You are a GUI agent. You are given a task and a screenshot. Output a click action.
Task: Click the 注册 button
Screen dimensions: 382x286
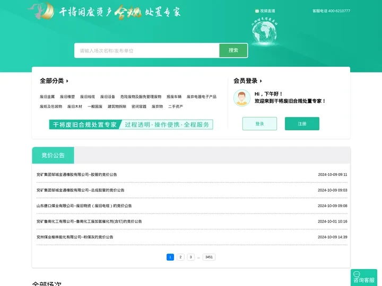click(302, 123)
